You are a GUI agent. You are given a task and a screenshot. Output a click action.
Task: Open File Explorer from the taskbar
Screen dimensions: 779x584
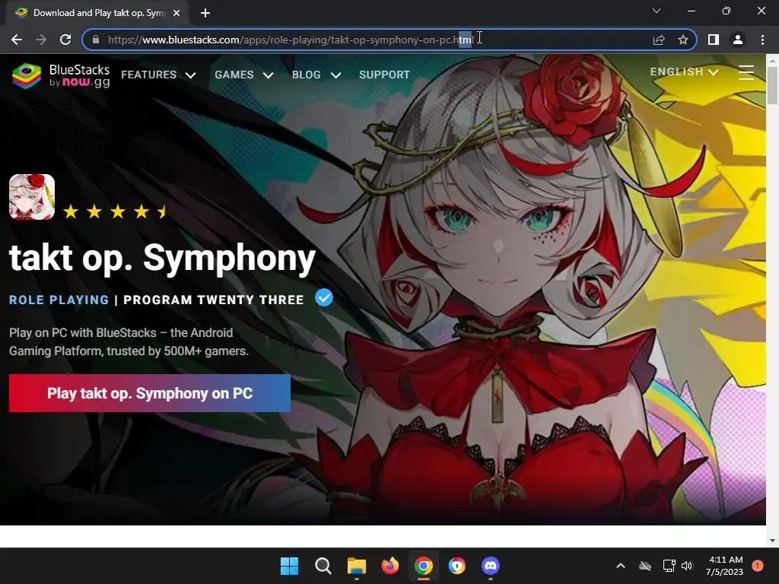357,566
